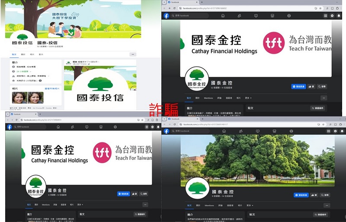Click blue 發送訊息 button in upper-right page
Viewport: 346px width, 222px height.
point(298,86)
